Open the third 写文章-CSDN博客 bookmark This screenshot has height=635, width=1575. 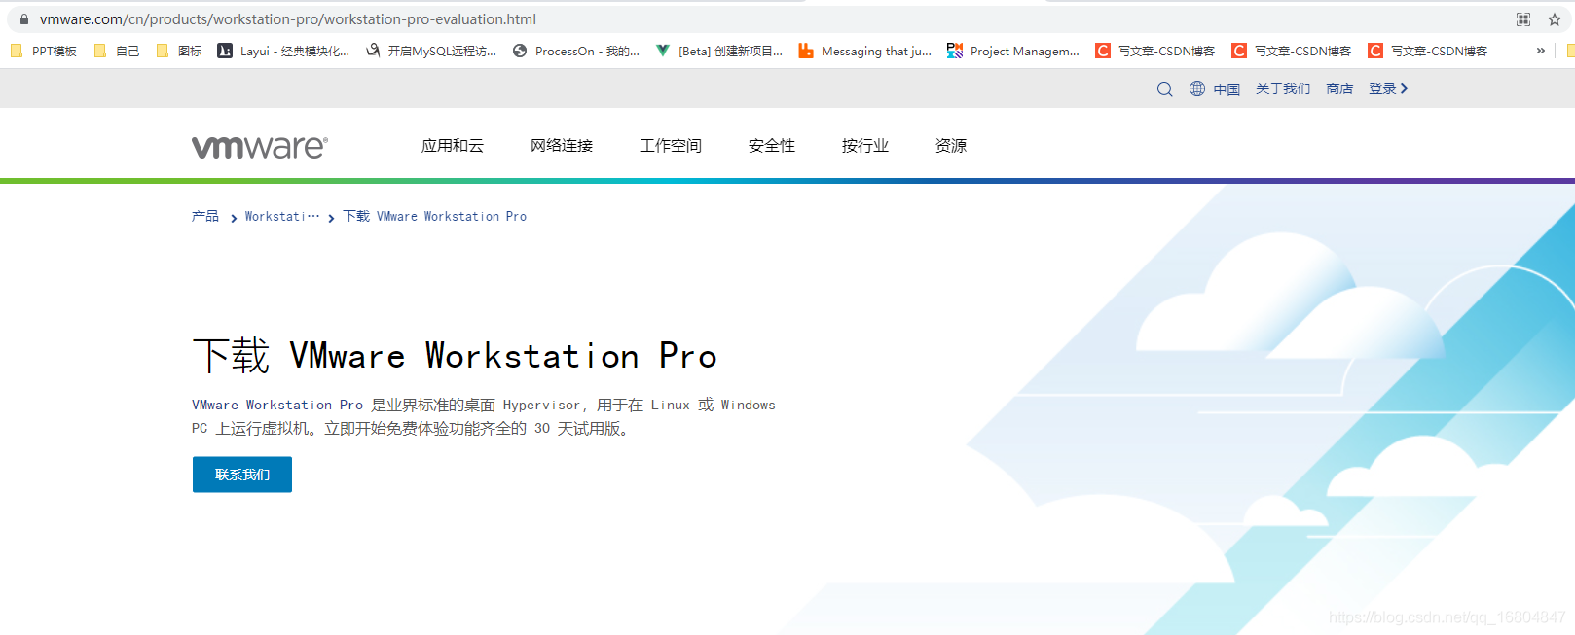(x=1428, y=52)
